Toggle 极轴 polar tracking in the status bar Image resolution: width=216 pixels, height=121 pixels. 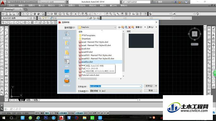tap(57, 113)
